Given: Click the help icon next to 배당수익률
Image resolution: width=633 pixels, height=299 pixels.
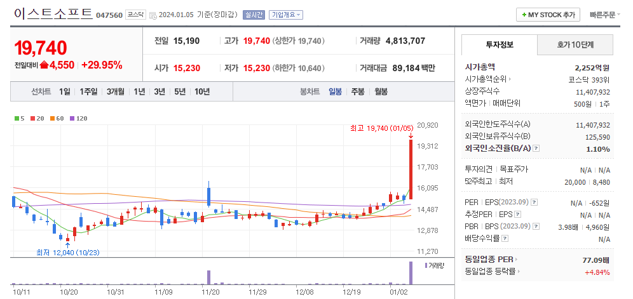Looking at the screenshot, I should point(505,239).
